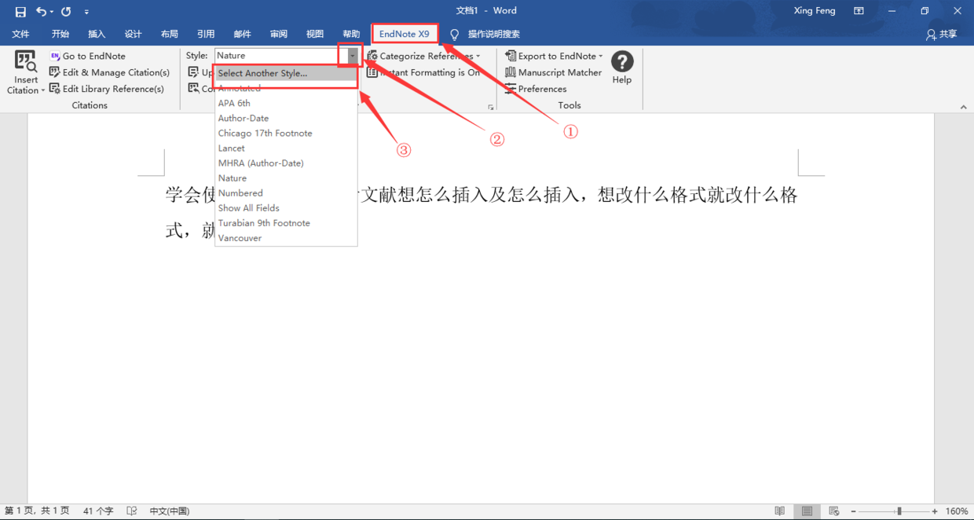Switch to the 帮助 ribbon tab
The width and height of the screenshot is (974, 520).
(351, 34)
